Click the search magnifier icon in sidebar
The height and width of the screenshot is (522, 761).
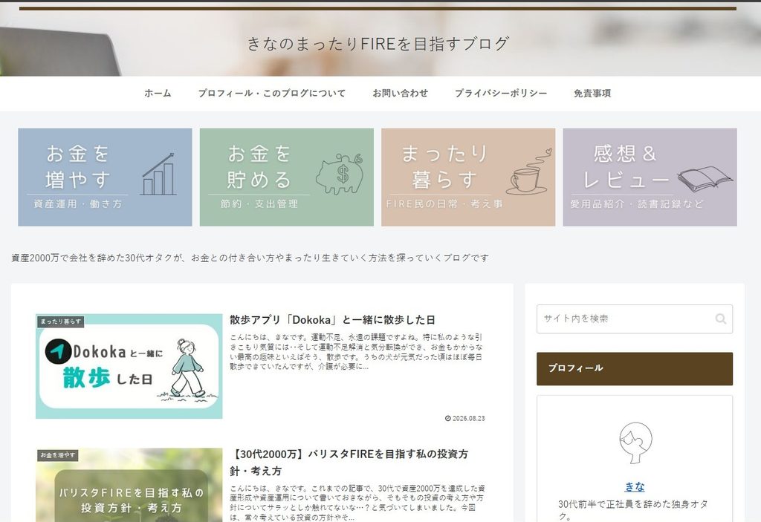pos(720,319)
